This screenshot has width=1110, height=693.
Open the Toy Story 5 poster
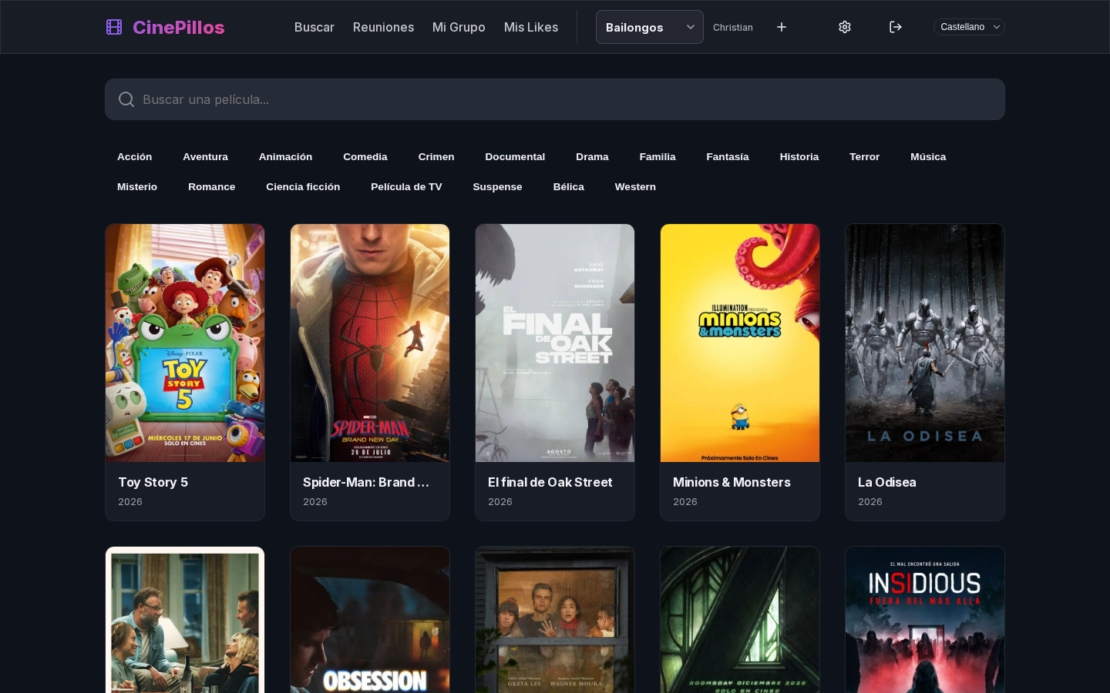coord(185,343)
